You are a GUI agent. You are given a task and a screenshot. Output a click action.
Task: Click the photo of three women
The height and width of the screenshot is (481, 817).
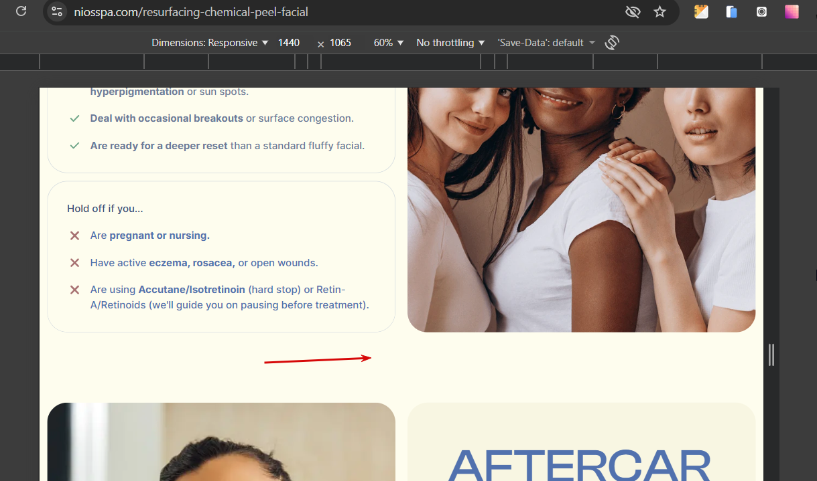pos(581,209)
